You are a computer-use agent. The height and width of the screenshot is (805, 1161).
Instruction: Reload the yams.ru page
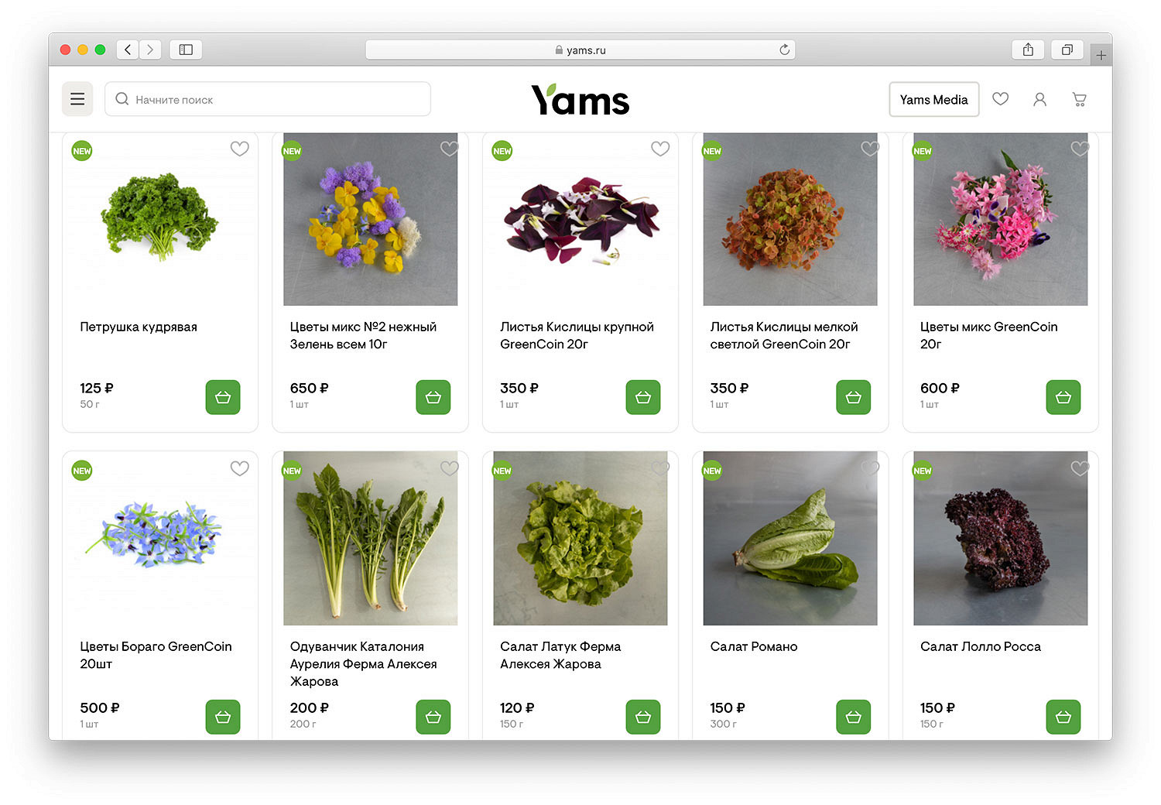pos(784,50)
